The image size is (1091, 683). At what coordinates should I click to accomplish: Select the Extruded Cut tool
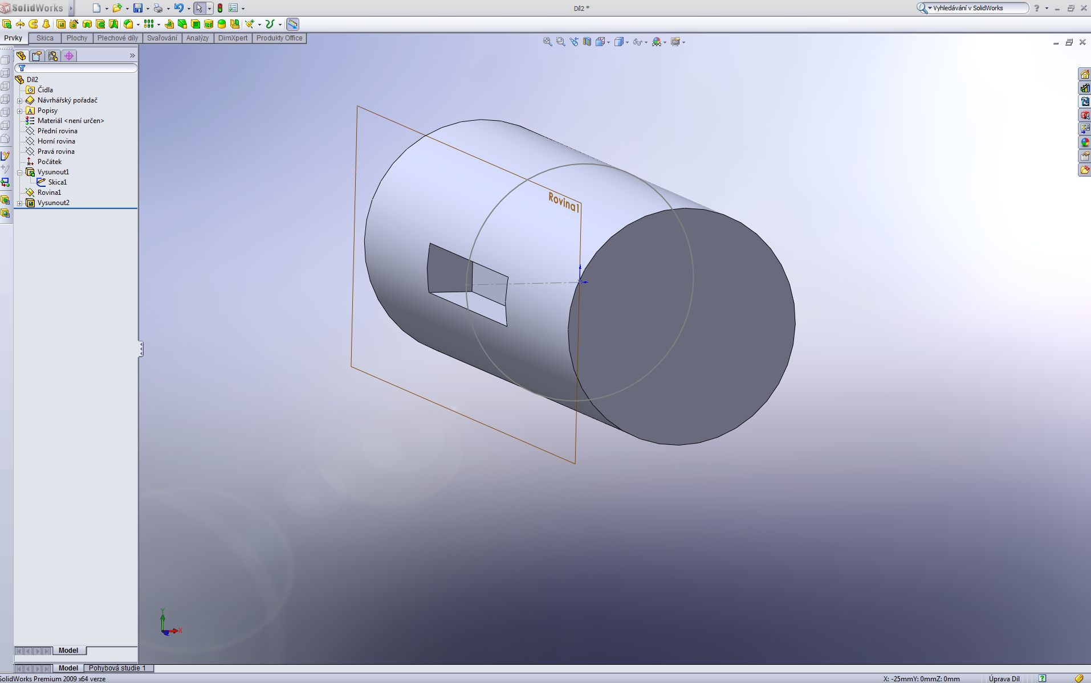[61, 24]
